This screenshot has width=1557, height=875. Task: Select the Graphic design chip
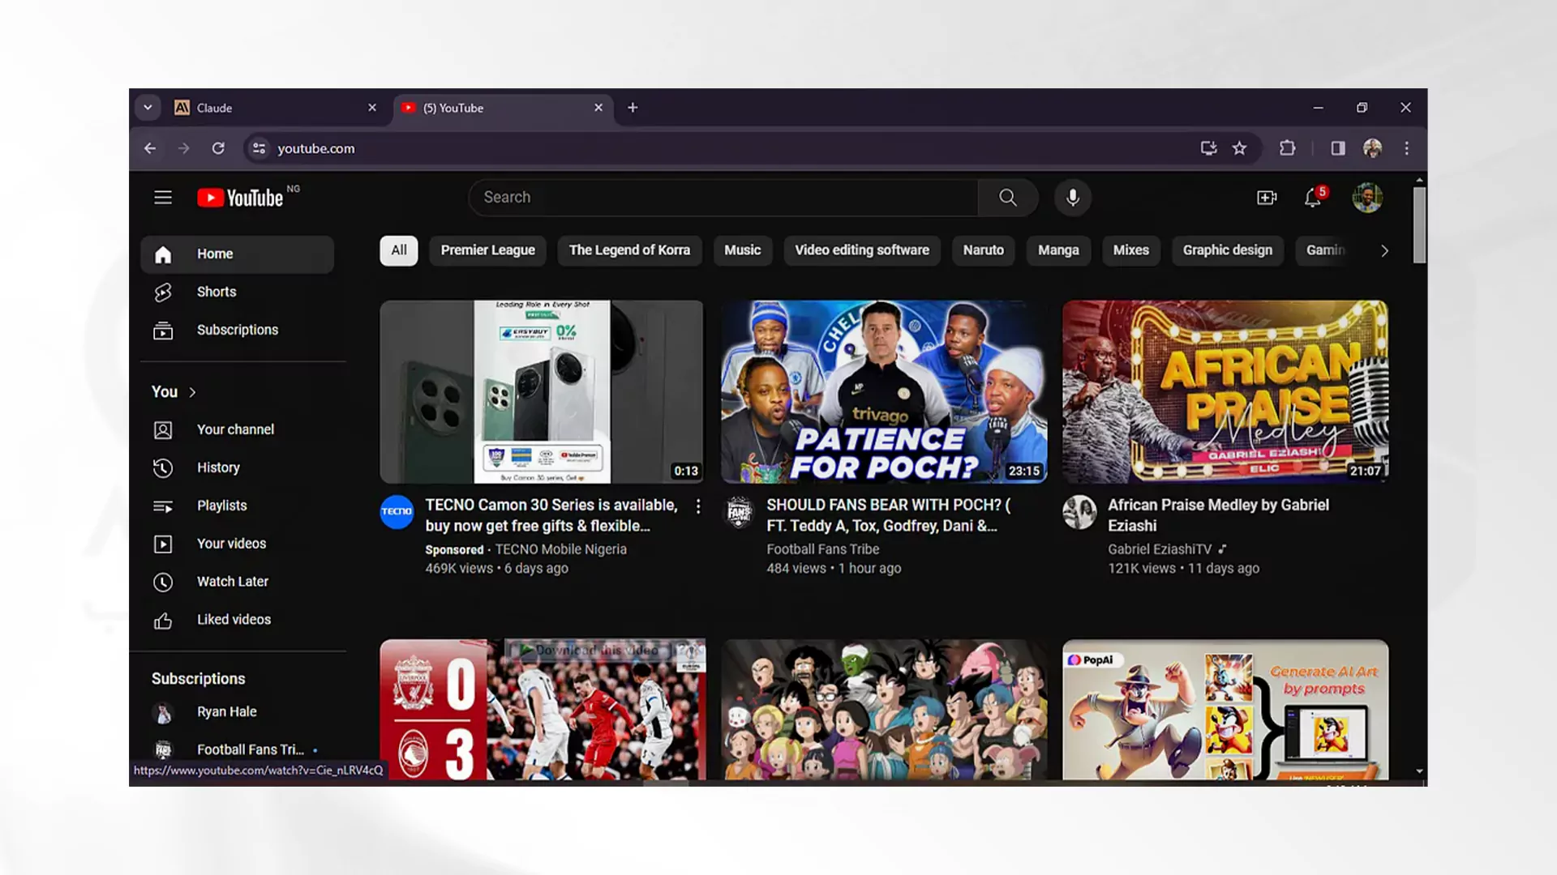tap(1228, 250)
